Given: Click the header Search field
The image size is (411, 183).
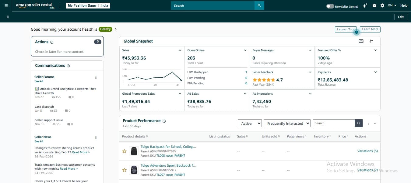Looking at the screenshot, I should coord(213,5).
